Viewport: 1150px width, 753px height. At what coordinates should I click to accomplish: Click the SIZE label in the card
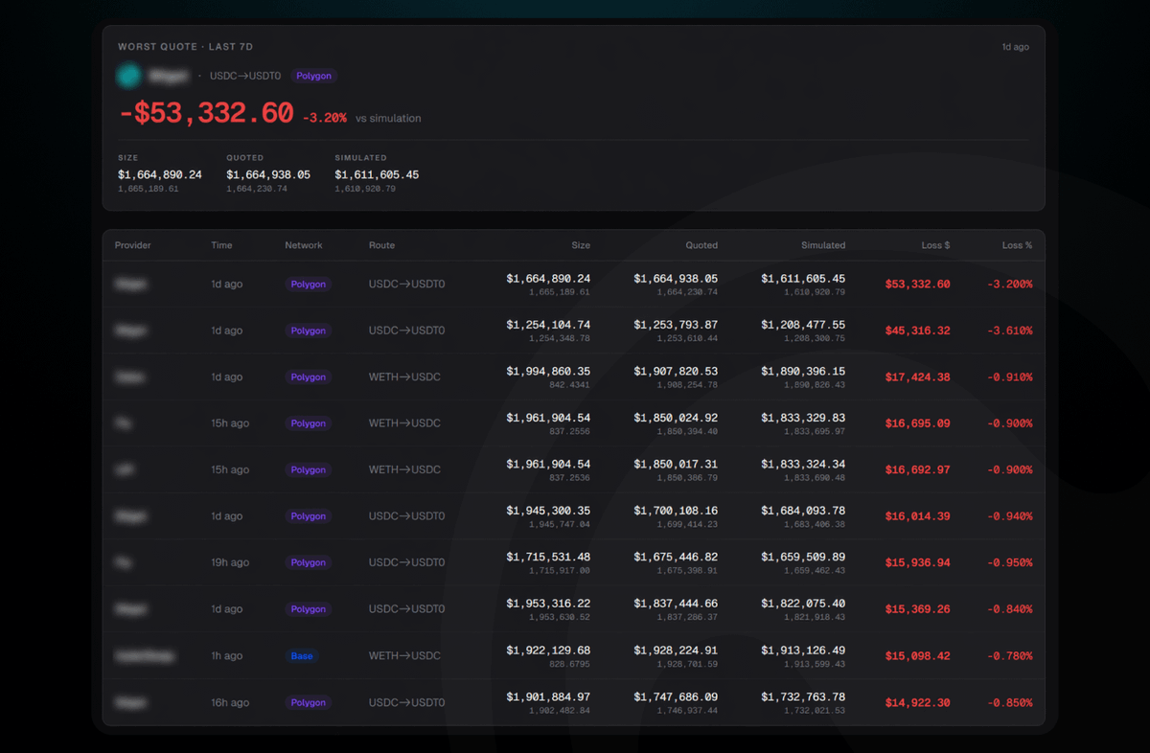[x=127, y=158]
